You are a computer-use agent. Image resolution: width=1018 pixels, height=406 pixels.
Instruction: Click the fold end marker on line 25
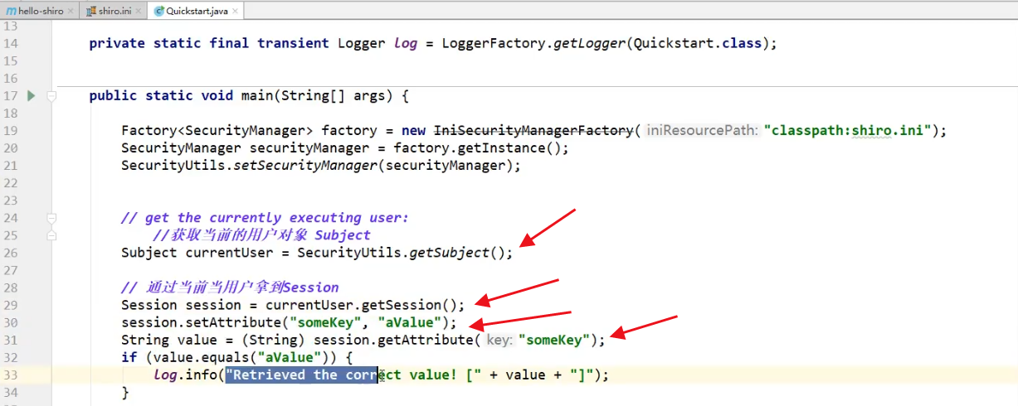pyautogui.click(x=51, y=235)
